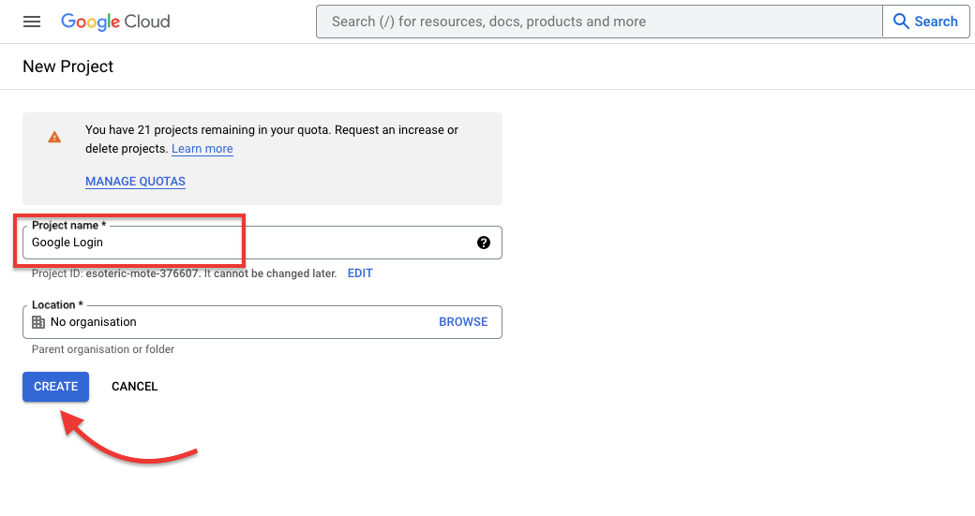
Task: Click the orange warning triangle icon
Action: (x=54, y=137)
